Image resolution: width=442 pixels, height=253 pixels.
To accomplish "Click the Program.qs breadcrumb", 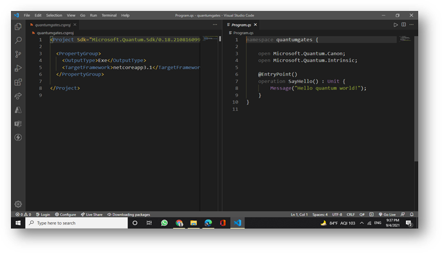I will tap(243, 33).
